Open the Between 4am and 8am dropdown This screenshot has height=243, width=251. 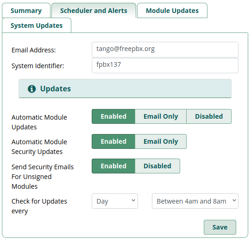click(195, 201)
